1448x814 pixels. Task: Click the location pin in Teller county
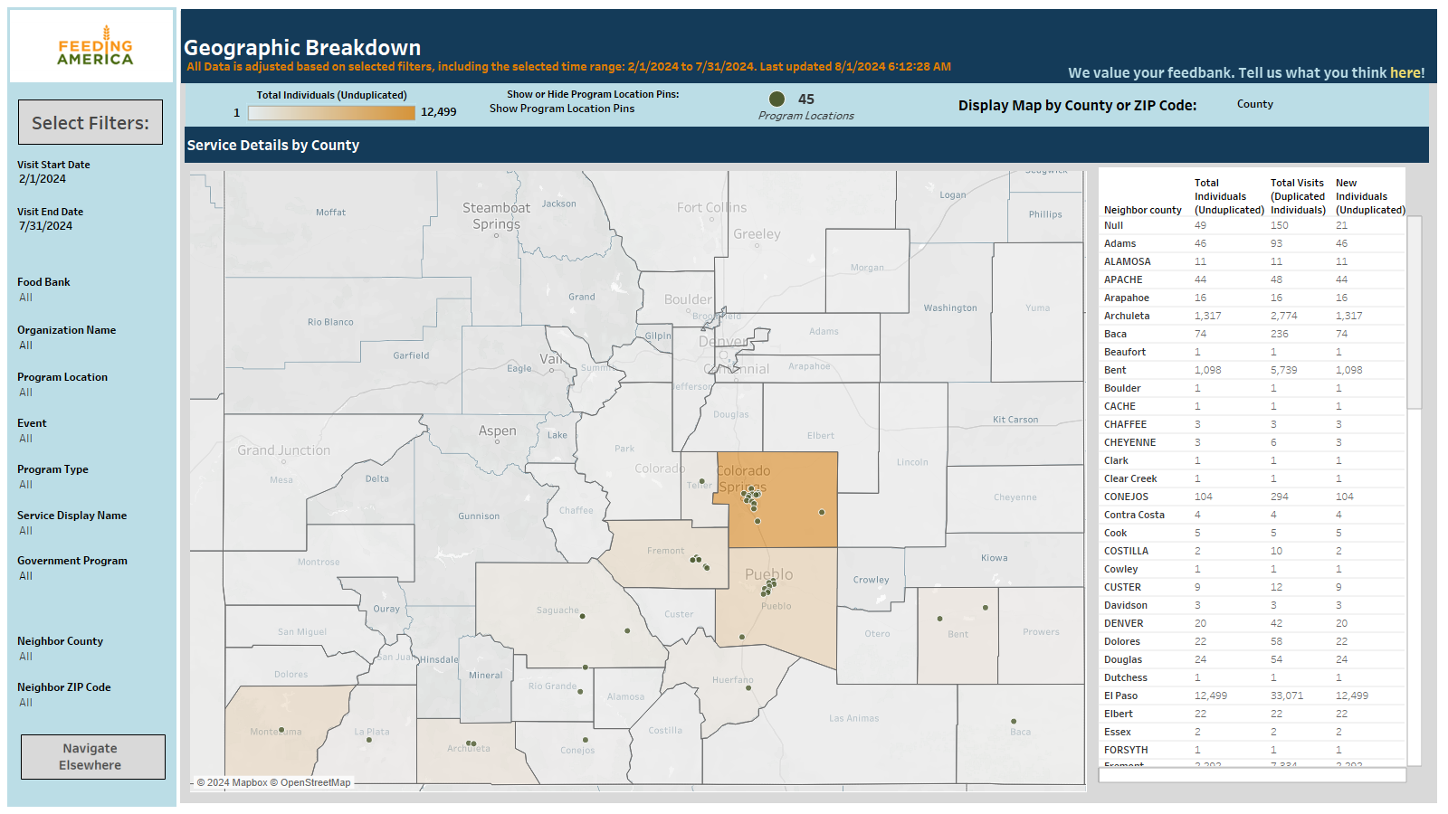point(701,481)
